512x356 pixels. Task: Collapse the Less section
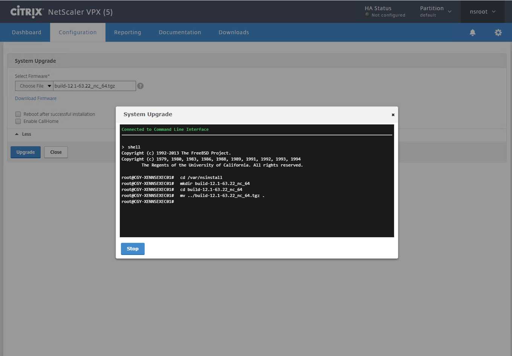click(x=23, y=134)
